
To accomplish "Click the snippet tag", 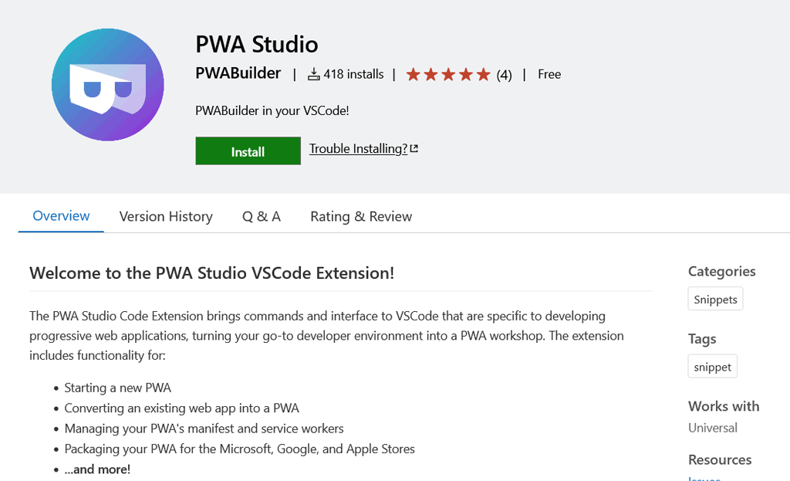I will tap(712, 366).
